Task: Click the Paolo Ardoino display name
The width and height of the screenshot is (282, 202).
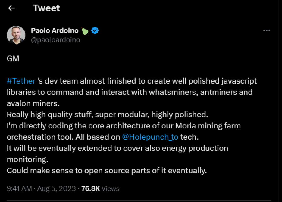Action: coord(55,30)
